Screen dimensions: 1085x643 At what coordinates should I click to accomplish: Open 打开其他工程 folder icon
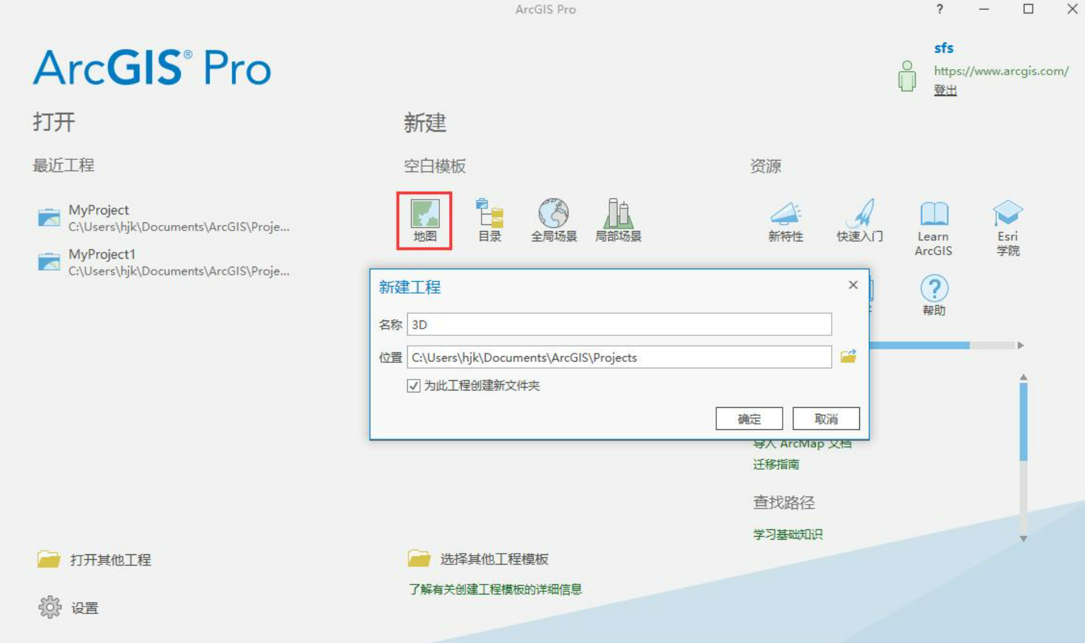point(48,559)
